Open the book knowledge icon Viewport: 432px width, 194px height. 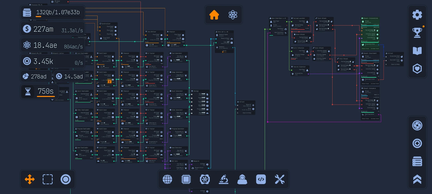(417, 50)
